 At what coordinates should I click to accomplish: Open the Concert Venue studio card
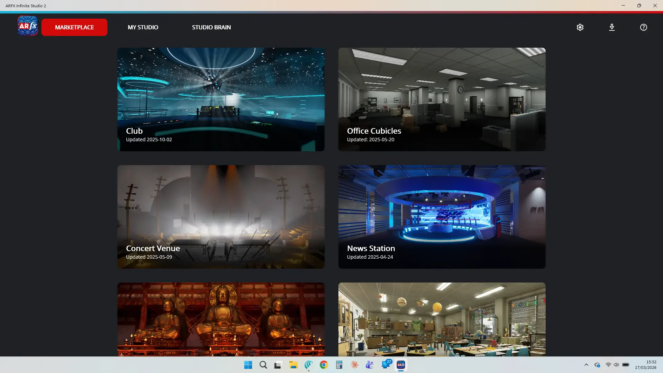221,217
